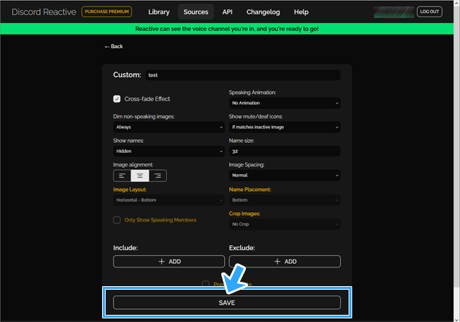This screenshot has width=460, height=322.
Task: Add a member to the Include list
Action: point(169,262)
